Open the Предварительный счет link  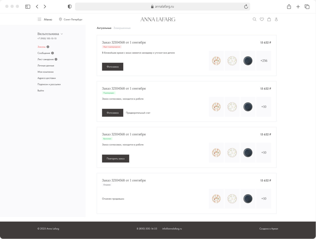click(x=138, y=113)
